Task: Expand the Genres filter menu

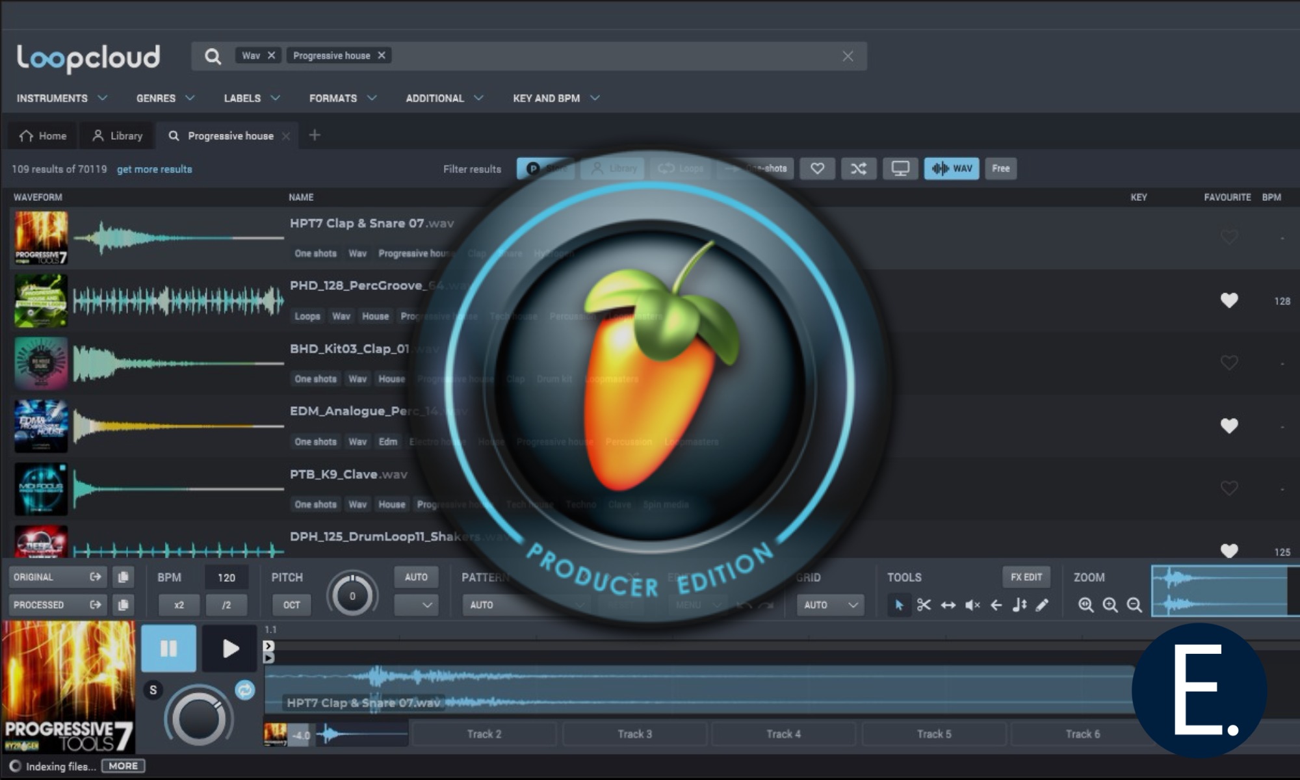Action: tap(165, 98)
